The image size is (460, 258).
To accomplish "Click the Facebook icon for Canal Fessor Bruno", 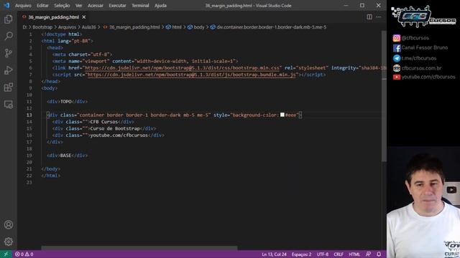I will [x=397, y=48].
